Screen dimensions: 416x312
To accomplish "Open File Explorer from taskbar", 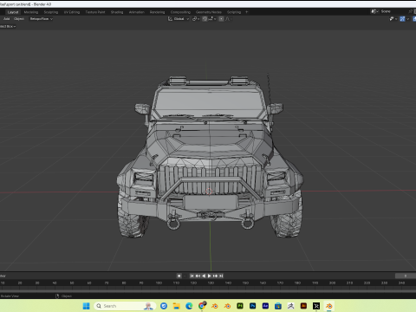I will pyautogui.click(x=177, y=306).
